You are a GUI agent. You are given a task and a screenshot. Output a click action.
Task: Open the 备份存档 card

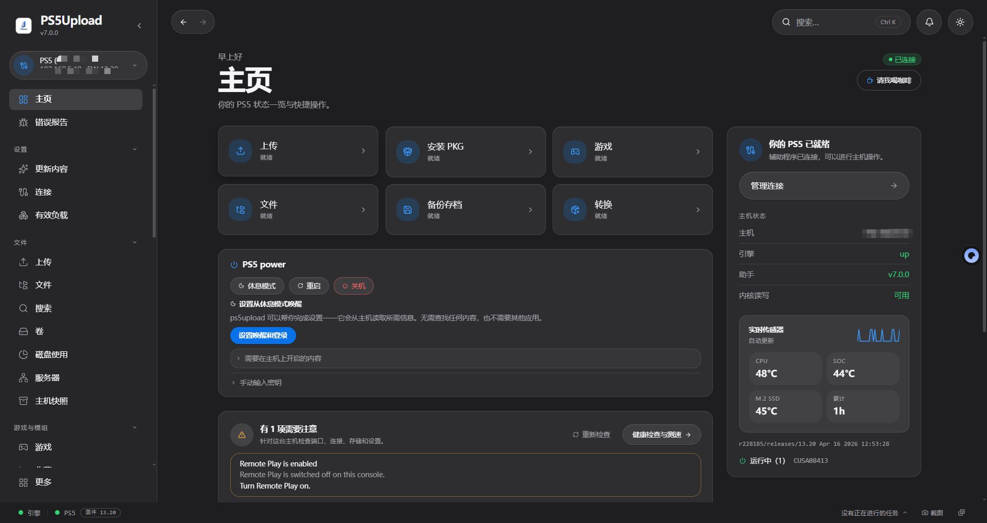(x=465, y=210)
